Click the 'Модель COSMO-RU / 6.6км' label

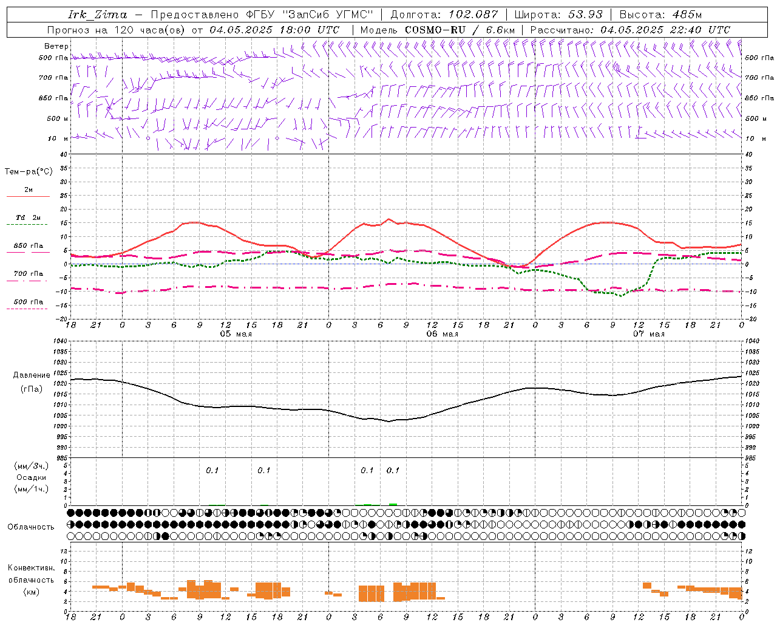(x=438, y=30)
